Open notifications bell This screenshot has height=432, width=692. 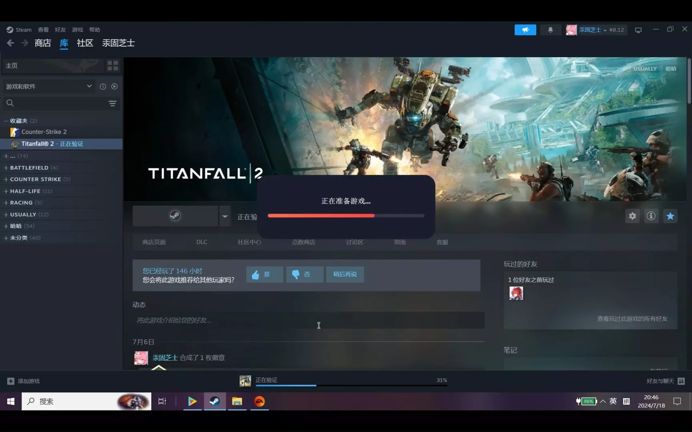click(551, 30)
